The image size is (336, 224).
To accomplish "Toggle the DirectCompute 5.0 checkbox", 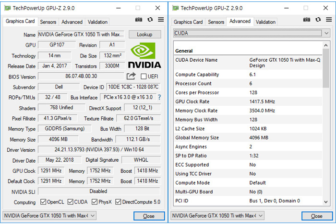I will (x=118, y=202).
